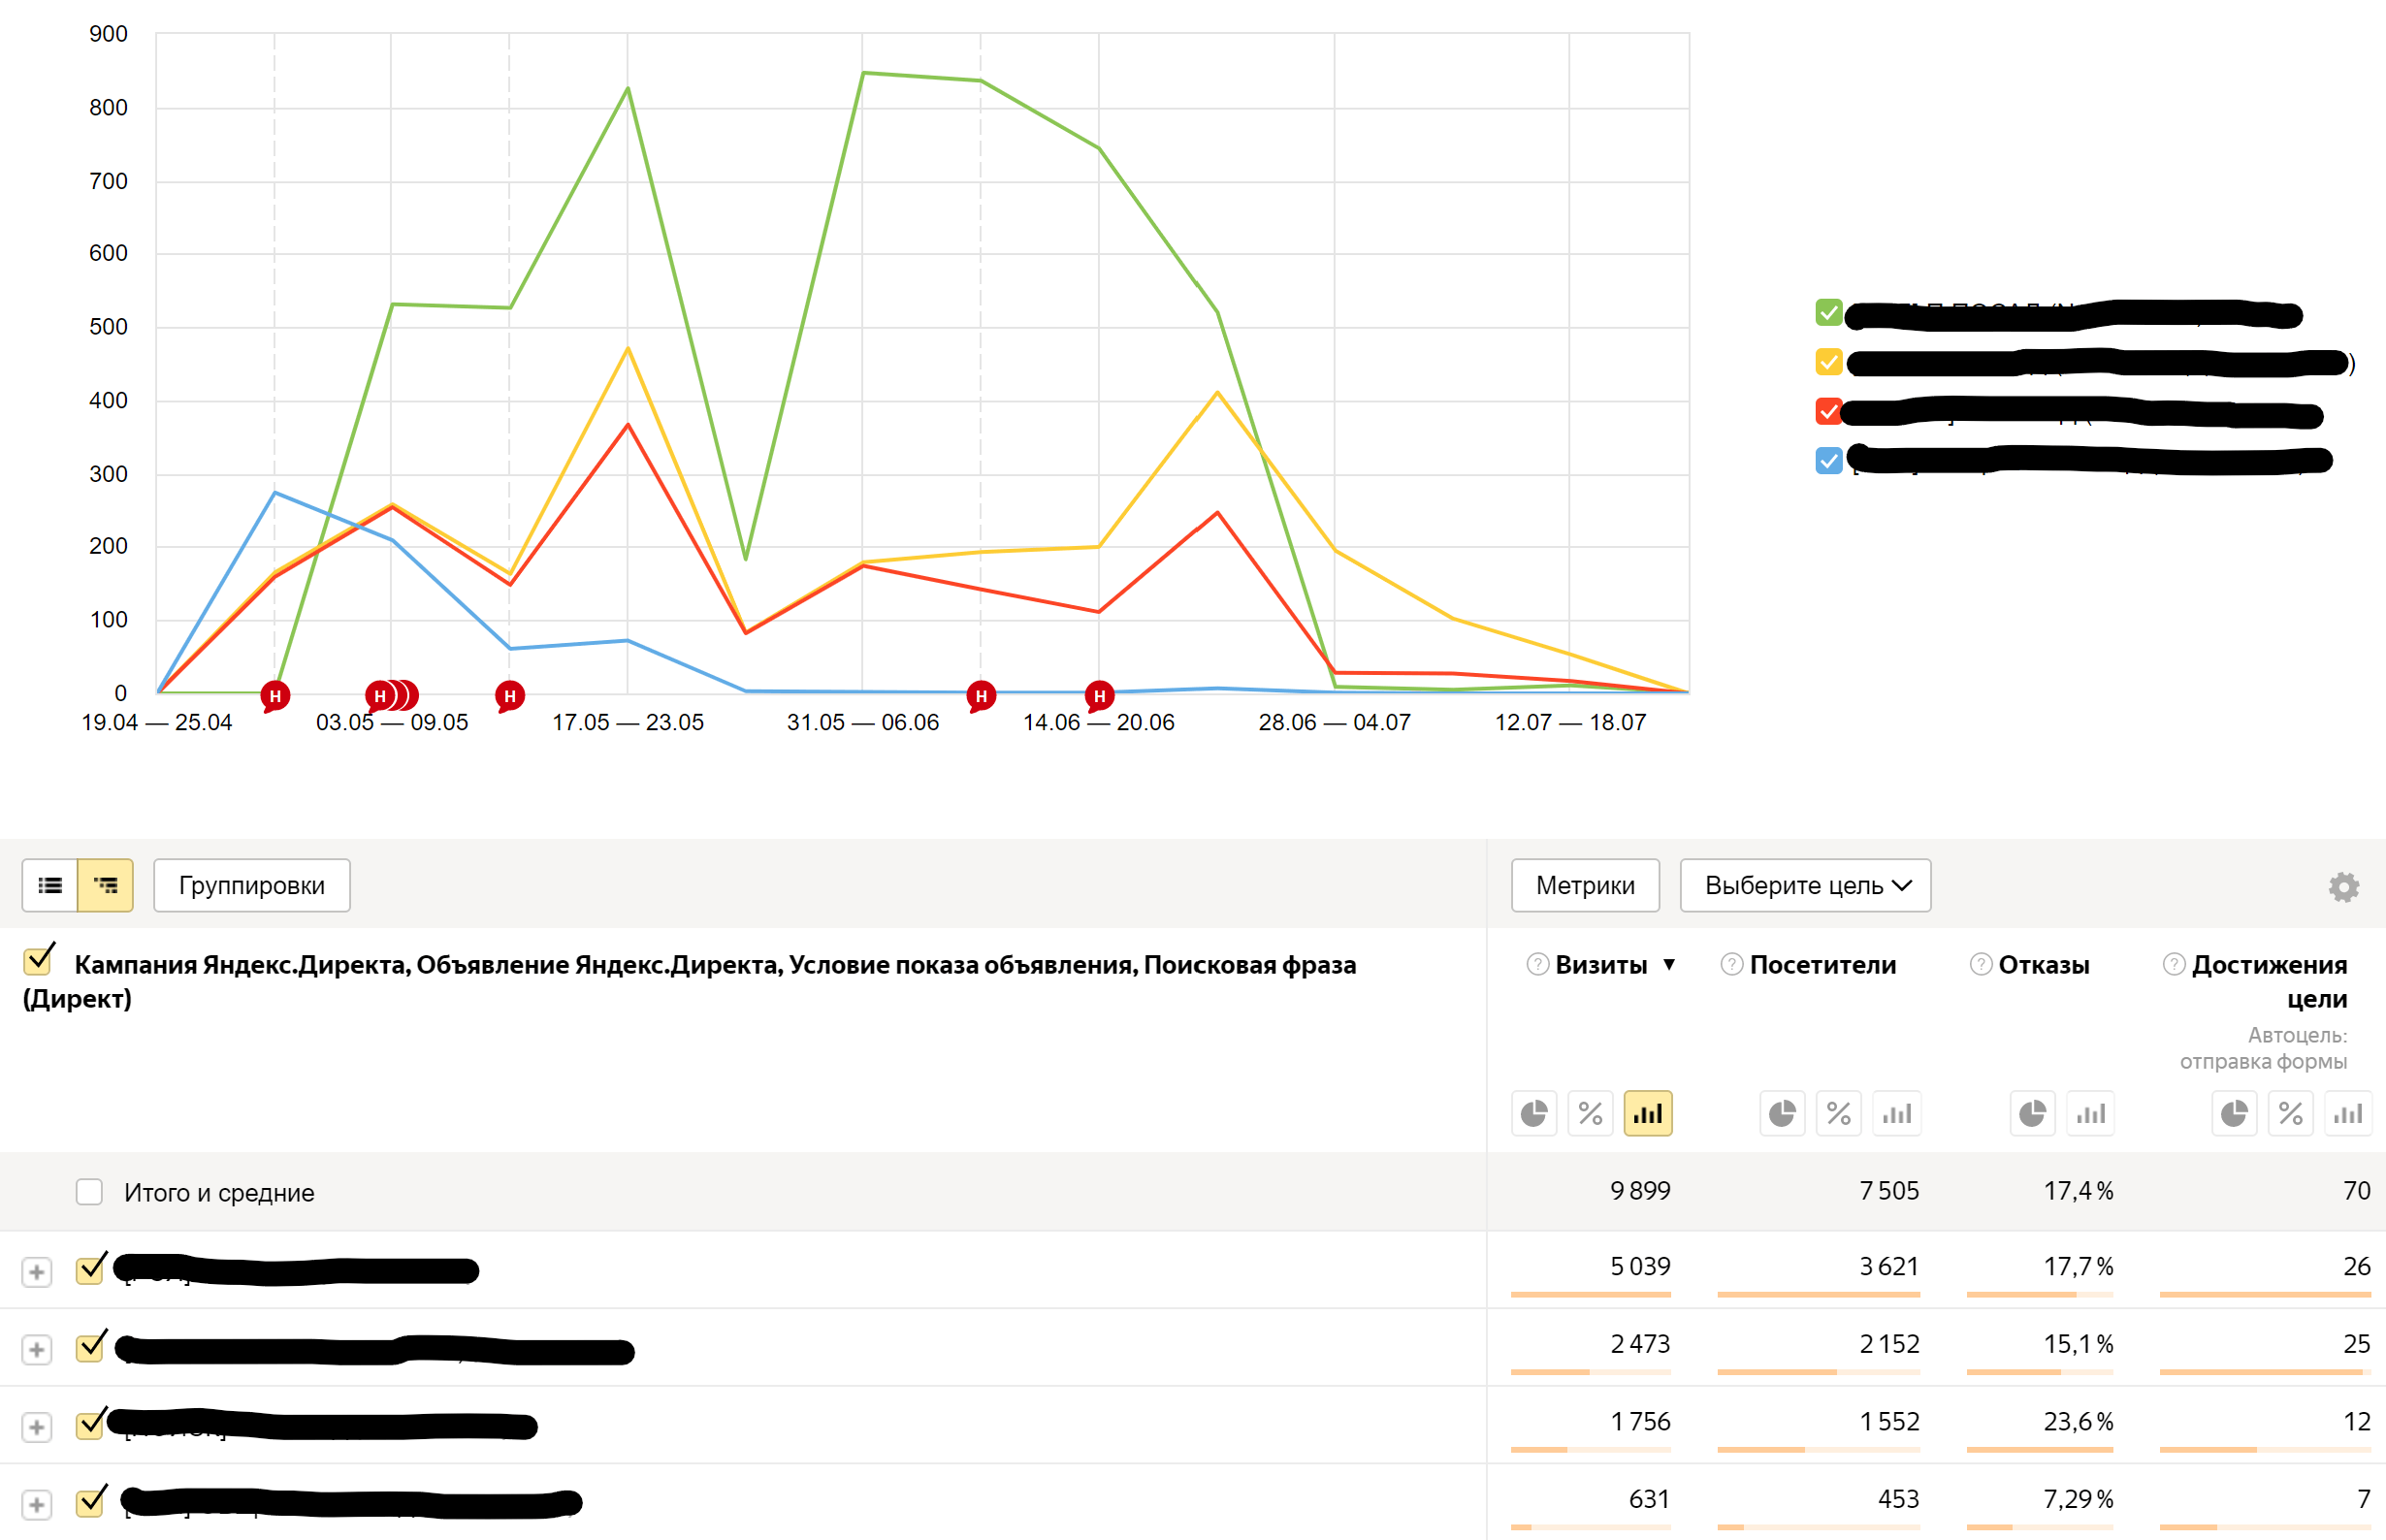Open table settings gear icon
Screen dimensions: 2386x1540
2343,886
